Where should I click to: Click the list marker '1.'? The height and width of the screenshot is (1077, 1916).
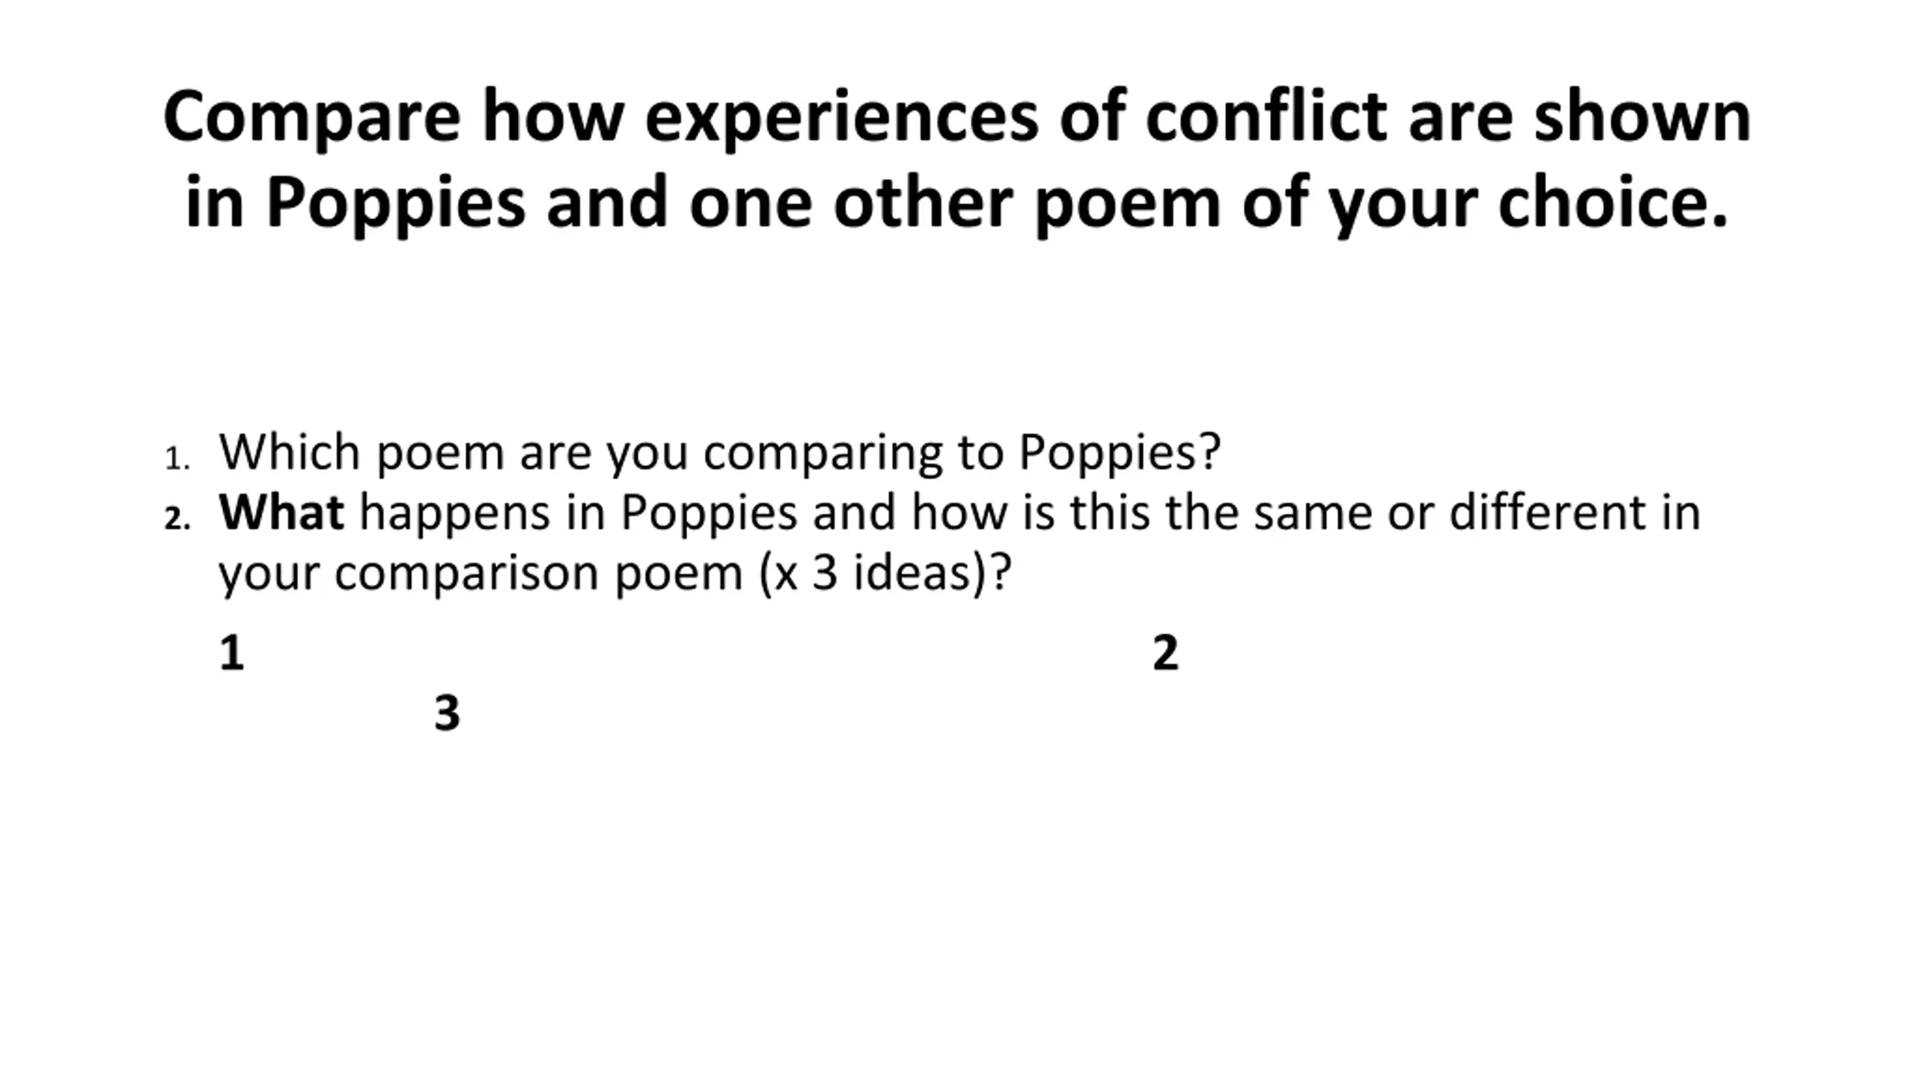click(177, 458)
